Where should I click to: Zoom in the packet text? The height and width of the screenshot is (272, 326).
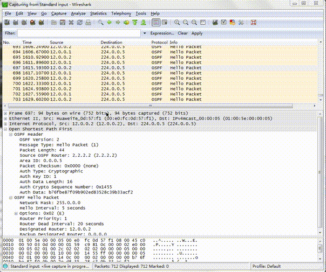177,23
